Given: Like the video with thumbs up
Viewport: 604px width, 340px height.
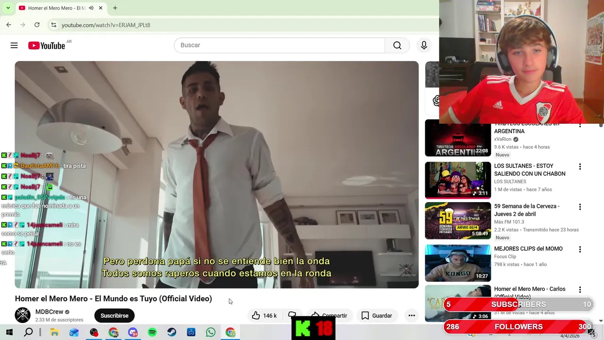Looking at the screenshot, I should (x=264, y=315).
